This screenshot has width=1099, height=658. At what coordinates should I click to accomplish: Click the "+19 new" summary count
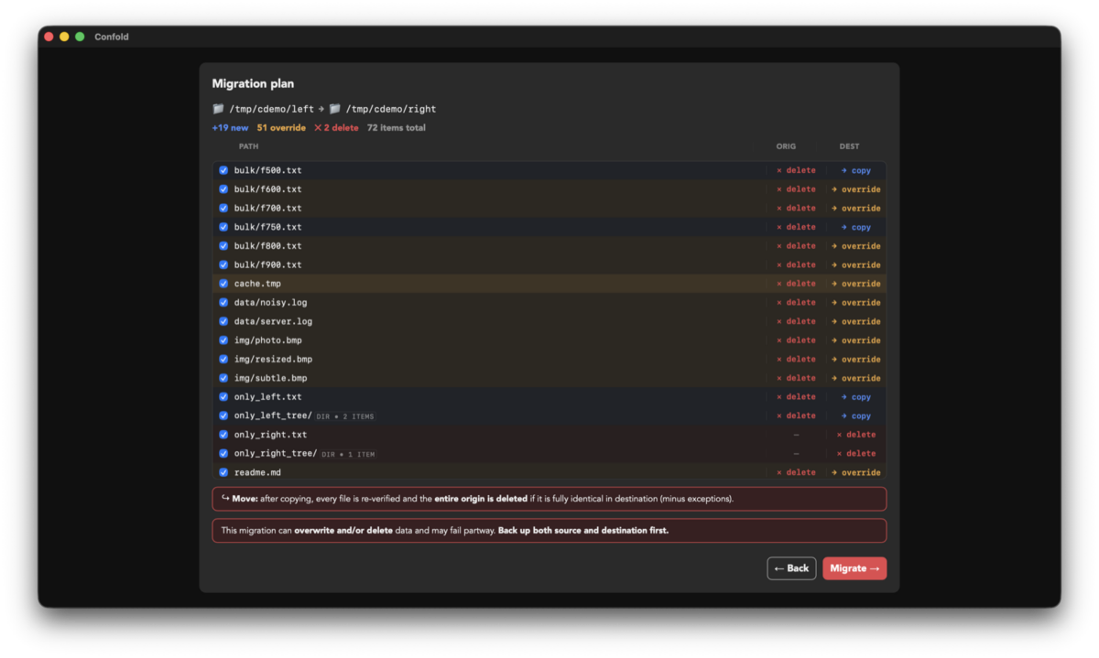[230, 128]
